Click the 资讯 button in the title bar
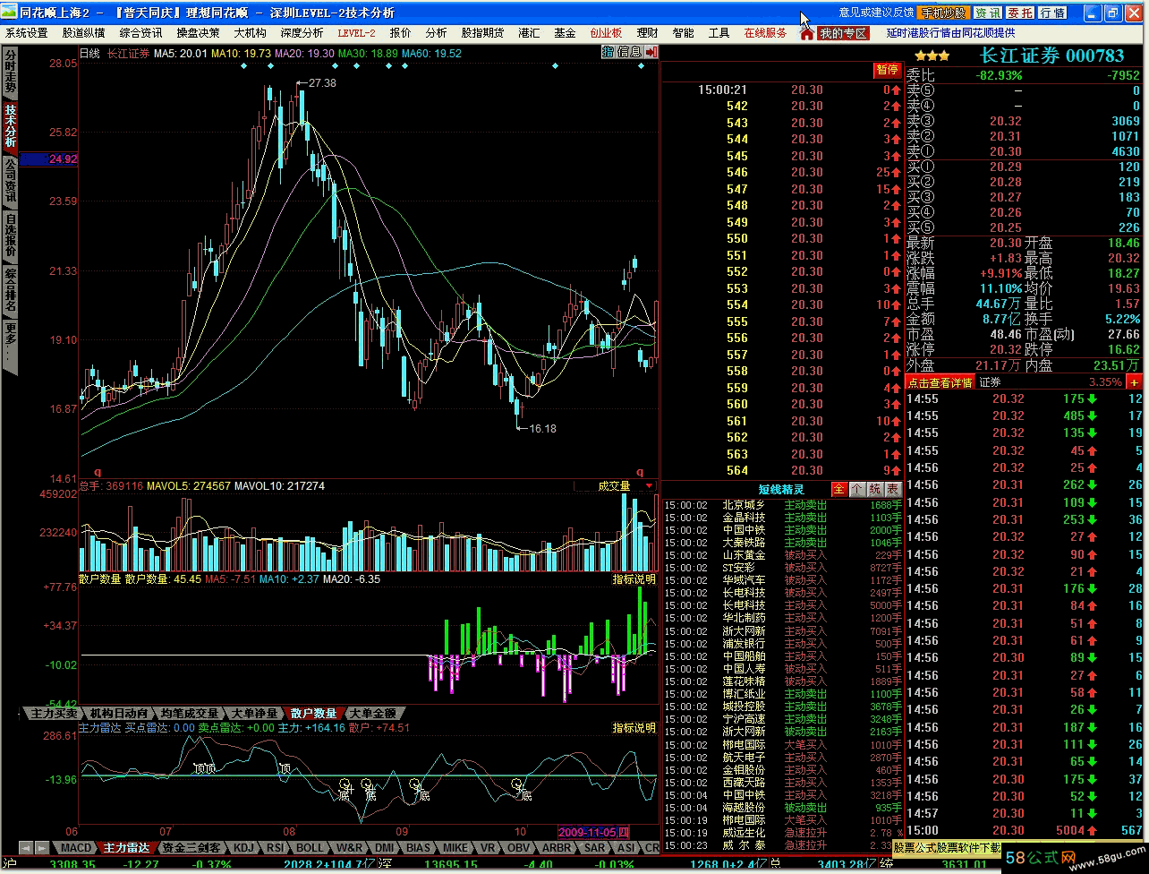Image resolution: width=1149 pixels, height=874 pixels. click(988, 13)
